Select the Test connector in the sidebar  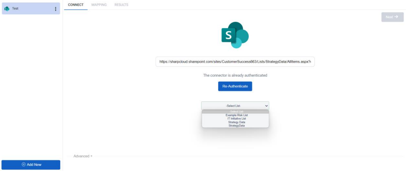point(31,9)
